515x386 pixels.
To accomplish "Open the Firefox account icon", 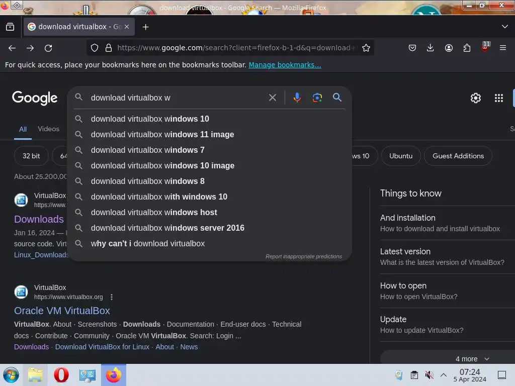I will coord(449,48).
